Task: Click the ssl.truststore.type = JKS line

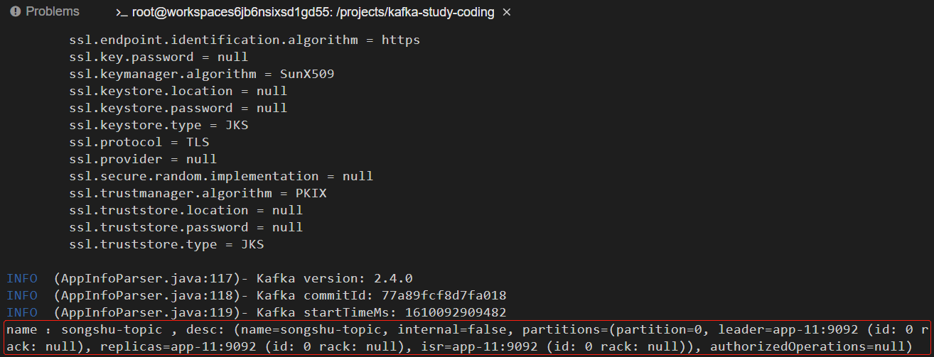Action: coord(166,244)
